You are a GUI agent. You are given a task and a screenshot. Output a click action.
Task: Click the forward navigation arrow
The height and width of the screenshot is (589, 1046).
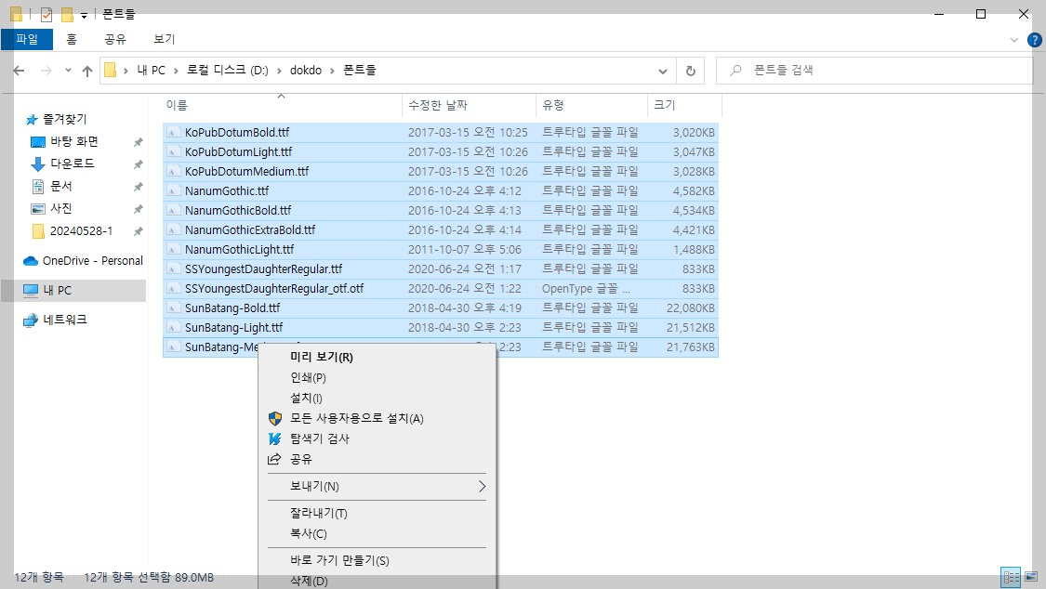46,70
